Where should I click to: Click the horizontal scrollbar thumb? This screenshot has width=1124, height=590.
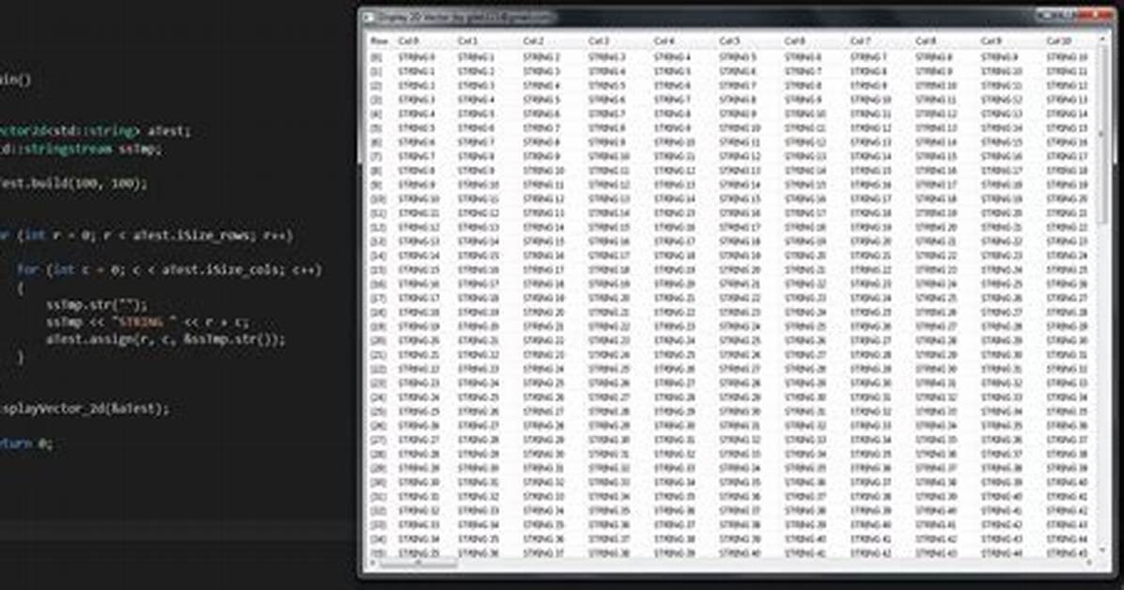pyautogui.click(x=418, y=565)
